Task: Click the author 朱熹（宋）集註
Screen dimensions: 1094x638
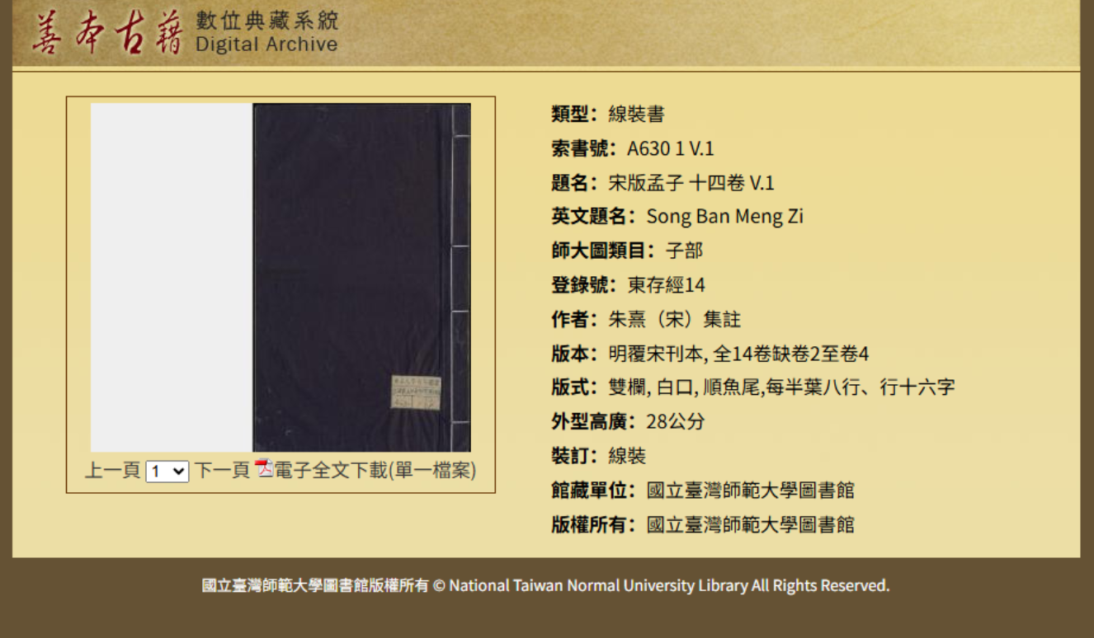Action: [x=675, y=319]
